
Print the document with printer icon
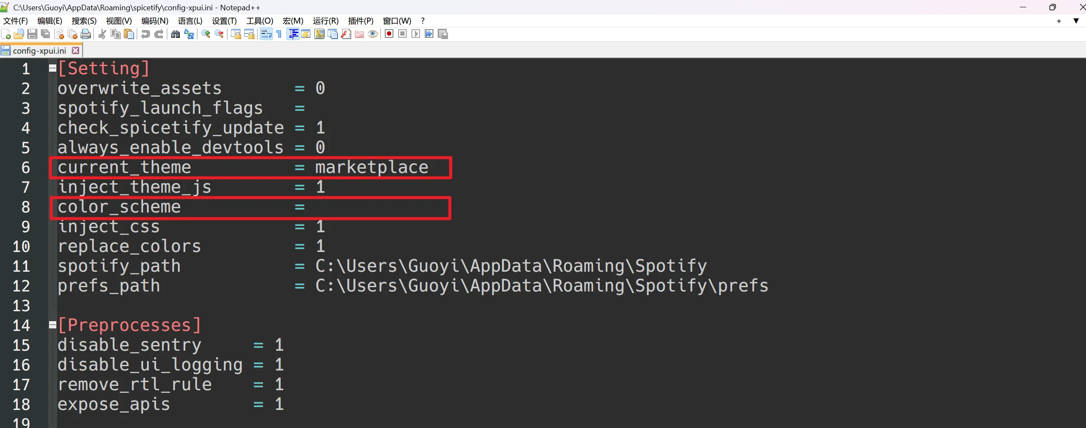tap(86, 34)
